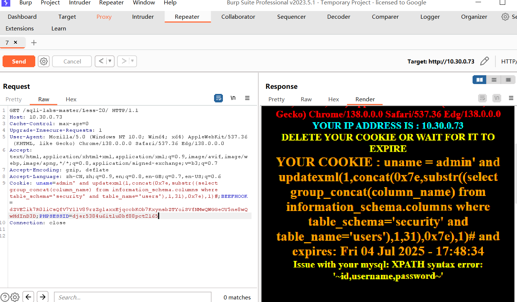Screen dimensions: 517x302
Task: Switch to the Learn tab
Action: 59,29
